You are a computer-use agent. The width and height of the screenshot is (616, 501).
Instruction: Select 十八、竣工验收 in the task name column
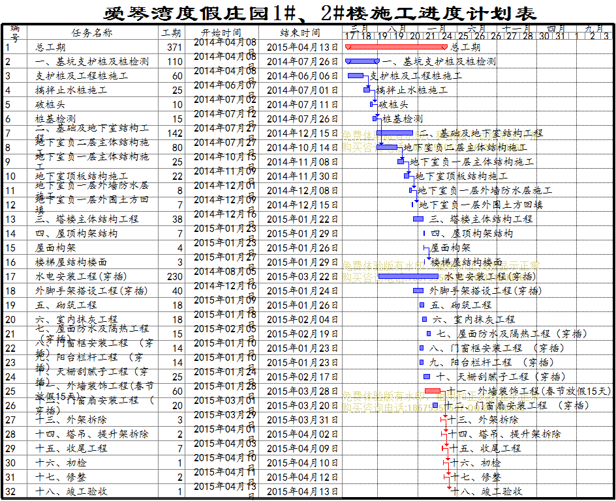click(x=71, y=492)
